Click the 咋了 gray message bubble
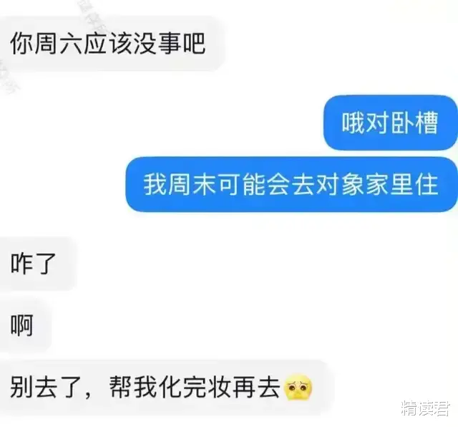This screenshot has height=427, width=458. pyautogui.click(x=37, y=264)
